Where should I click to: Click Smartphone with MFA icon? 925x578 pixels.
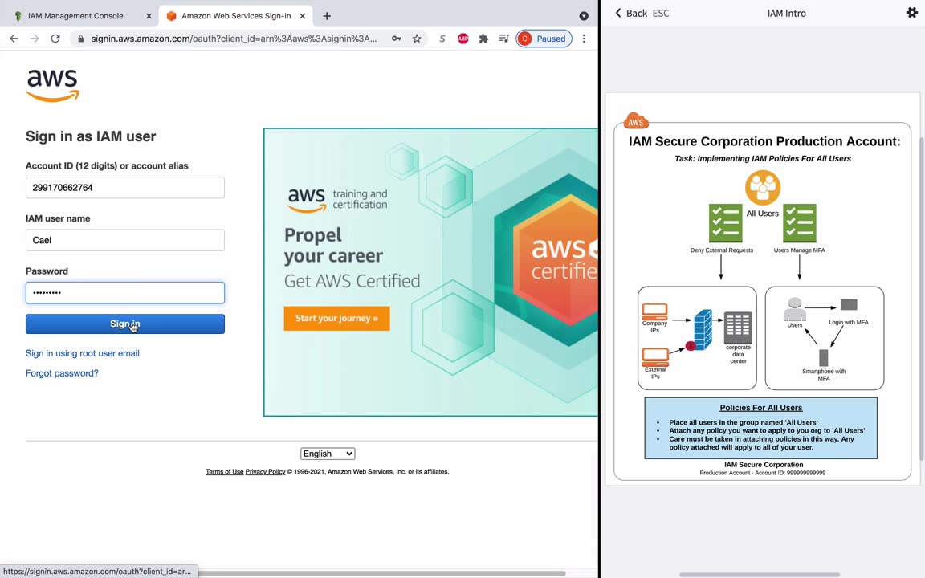pyautogui.click(x=824, y=357)
